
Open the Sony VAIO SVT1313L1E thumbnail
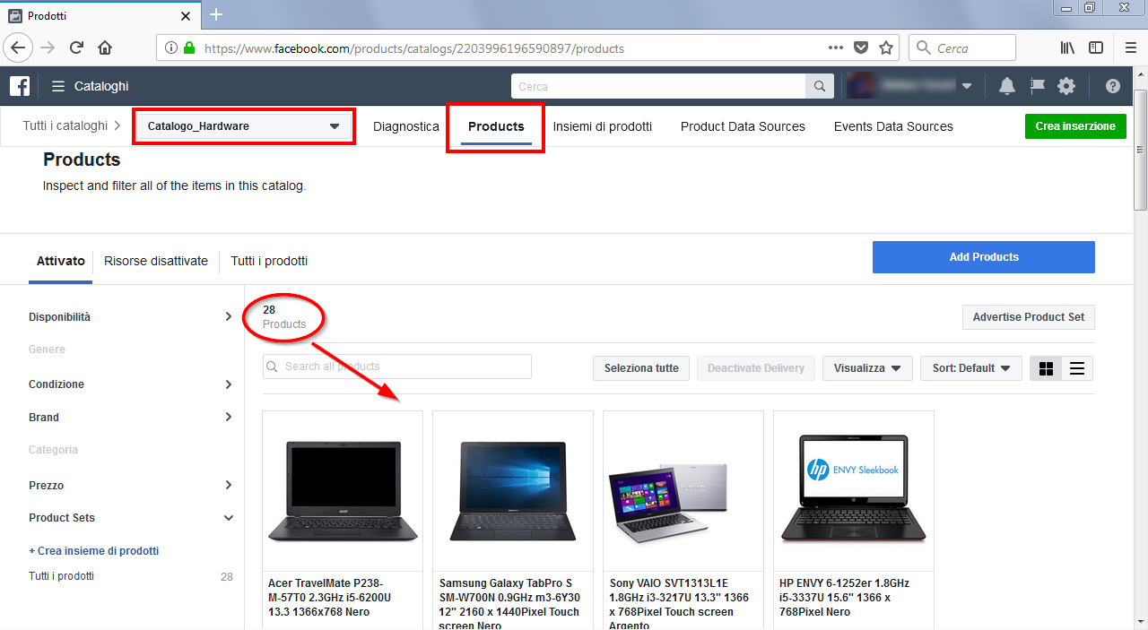683,491
